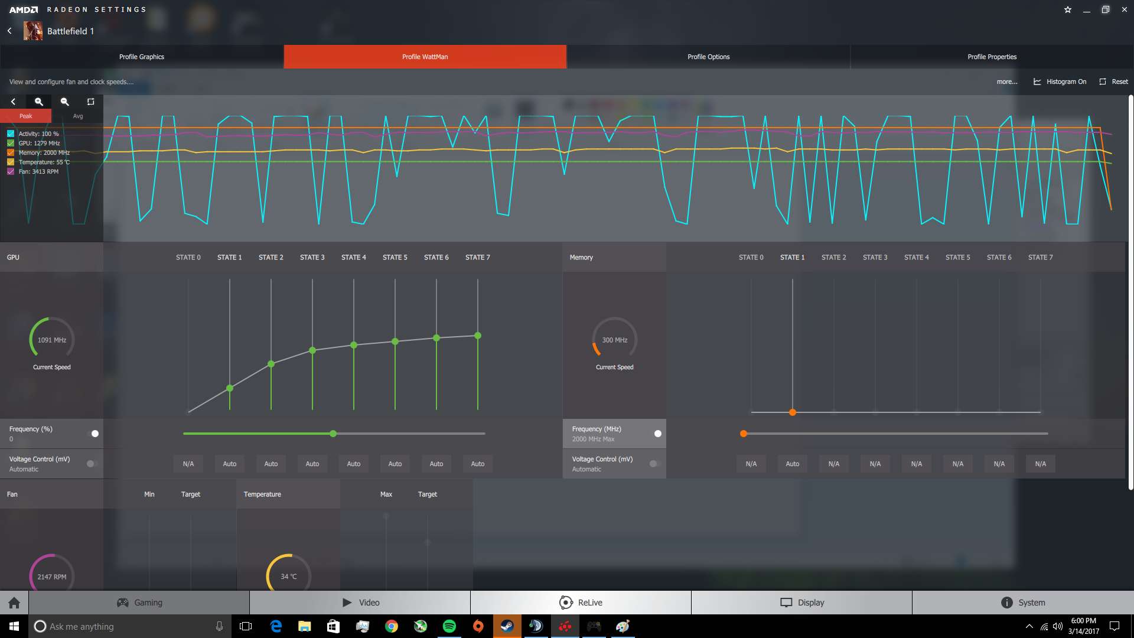Open the Video section
Screen dimensions: 1134x638
[360, 603]
